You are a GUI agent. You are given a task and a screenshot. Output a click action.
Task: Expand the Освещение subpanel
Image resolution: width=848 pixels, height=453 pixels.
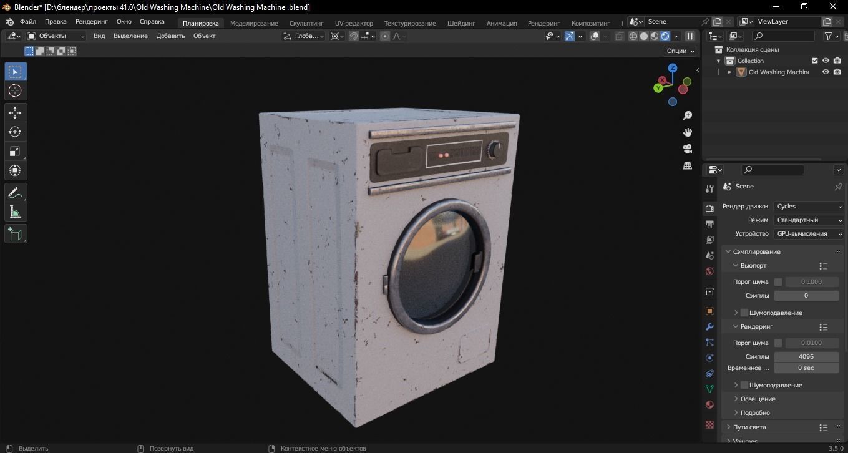click(x=736, y=399)
